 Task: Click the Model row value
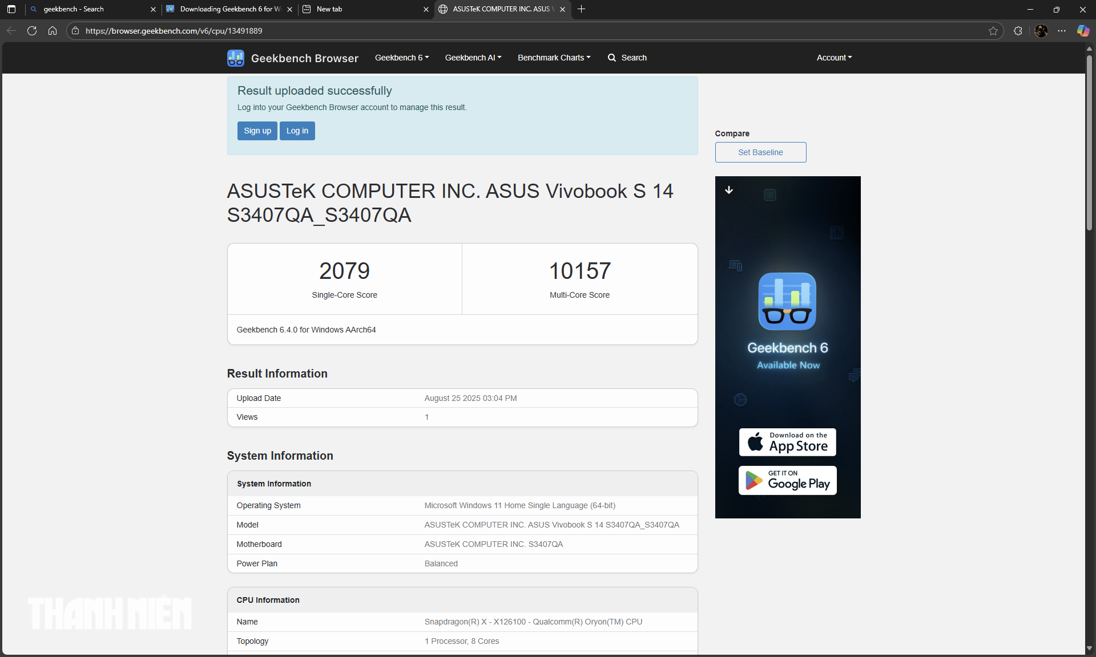[x=551, y=525]
